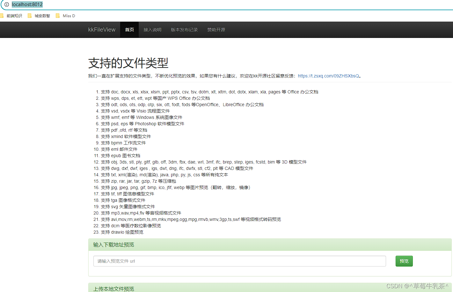
Task: Click the site info icon in address bar
Action: click(x=6, y=4)
